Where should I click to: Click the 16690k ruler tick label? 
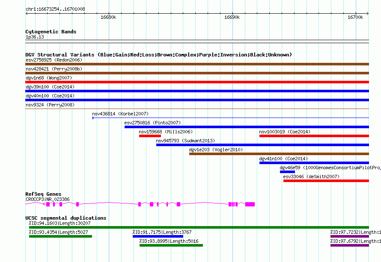pos(232,17)
